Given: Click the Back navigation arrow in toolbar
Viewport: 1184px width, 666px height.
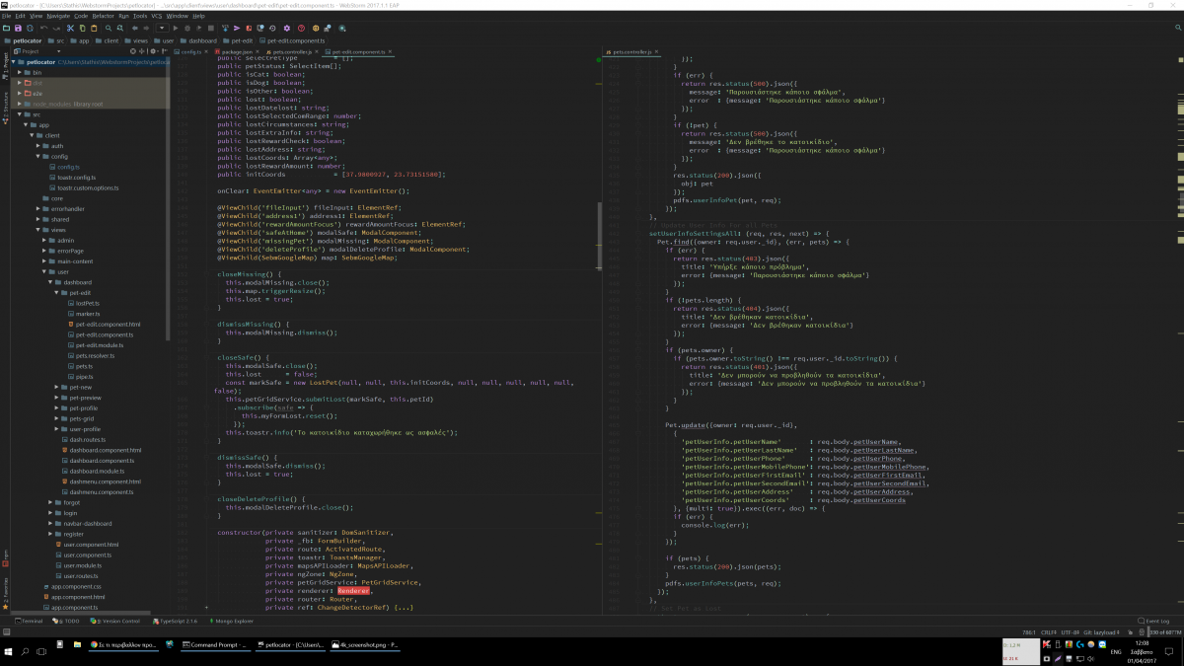Looking at the screenshot, I should tap(136, 28).
